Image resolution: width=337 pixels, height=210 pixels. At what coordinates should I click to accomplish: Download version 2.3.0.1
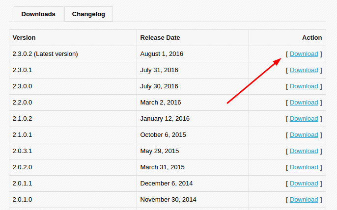(x=304, y=70)
